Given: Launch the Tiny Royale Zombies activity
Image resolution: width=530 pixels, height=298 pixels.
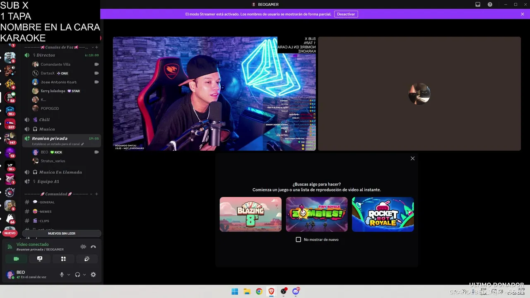Looking at the screenshot, I should coord(317,214).
